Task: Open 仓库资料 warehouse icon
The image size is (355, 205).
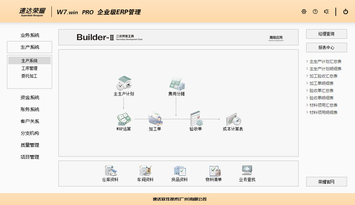Action: tap(110, 171)
